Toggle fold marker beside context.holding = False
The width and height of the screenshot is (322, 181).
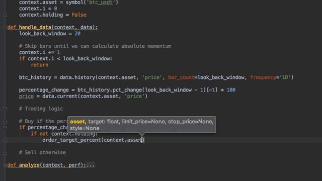(x=5, y=15)
